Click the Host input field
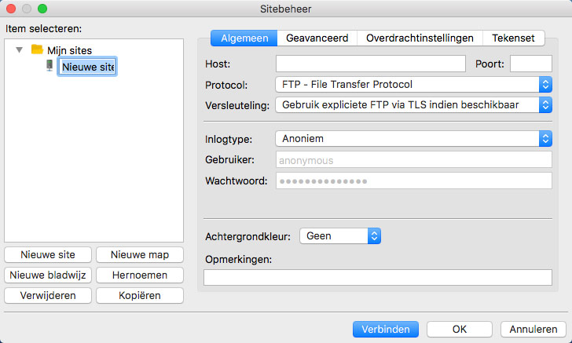 pyautogui.click(x=370, y=64)
